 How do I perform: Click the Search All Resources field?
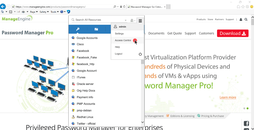pyautogui.click(x=99, y=20)
